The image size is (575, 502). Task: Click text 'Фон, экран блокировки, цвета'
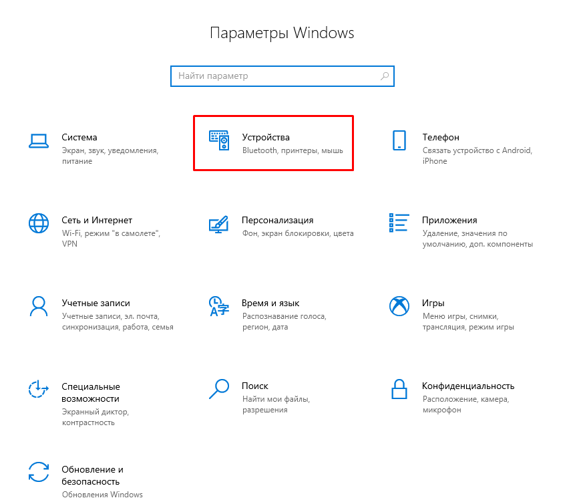(298, 233)
